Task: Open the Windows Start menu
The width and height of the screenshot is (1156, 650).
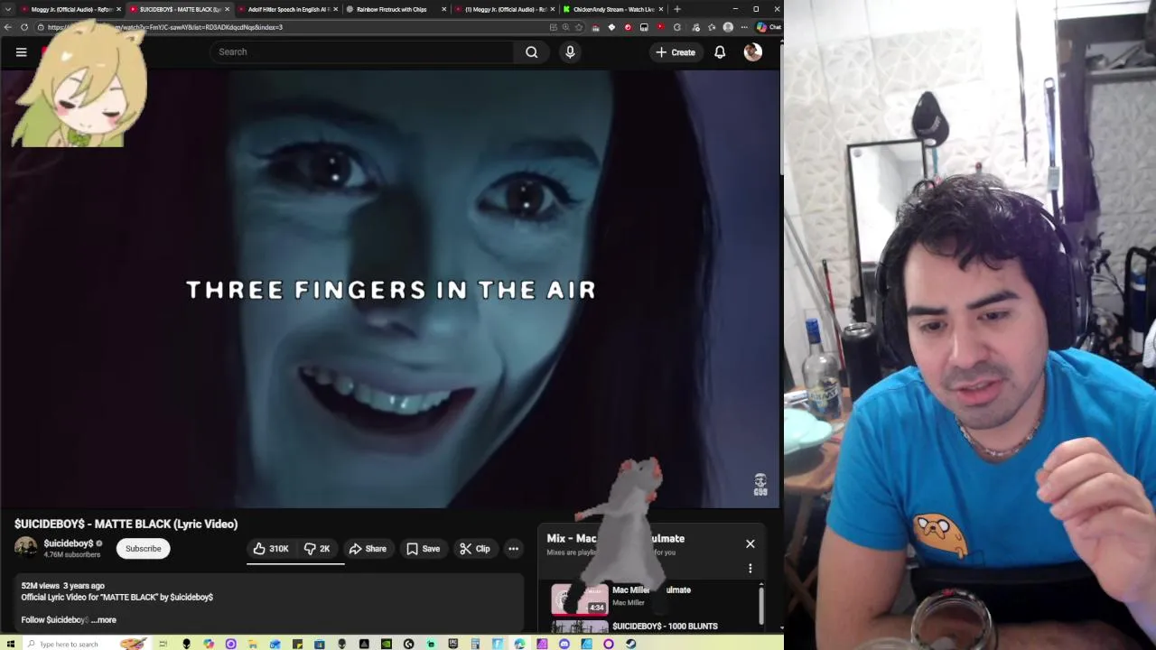Action: click(x=10, y=644)
